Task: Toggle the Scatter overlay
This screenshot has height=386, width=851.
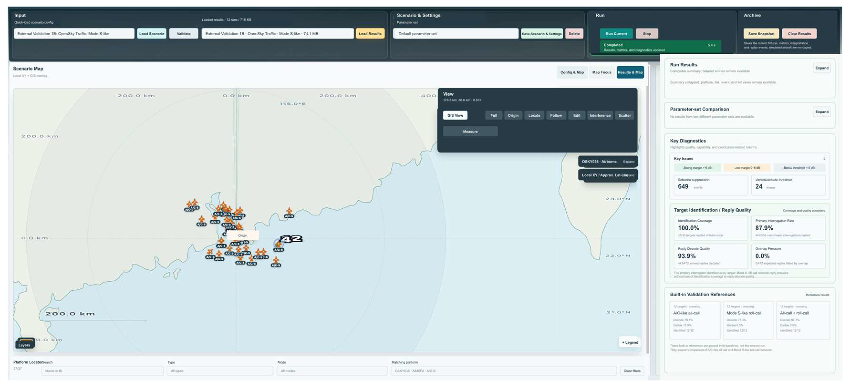Action: click(x=624, y=116)
